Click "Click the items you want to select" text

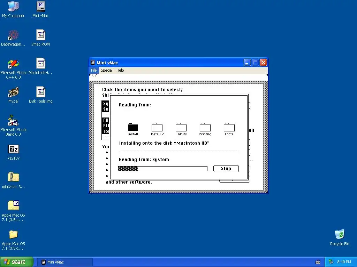point(142,89)
